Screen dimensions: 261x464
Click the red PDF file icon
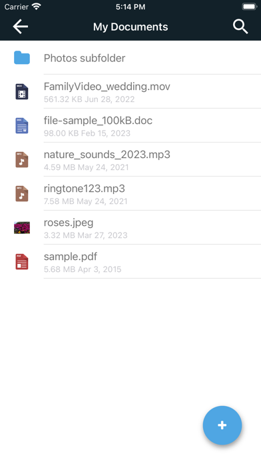coord(22,261)
